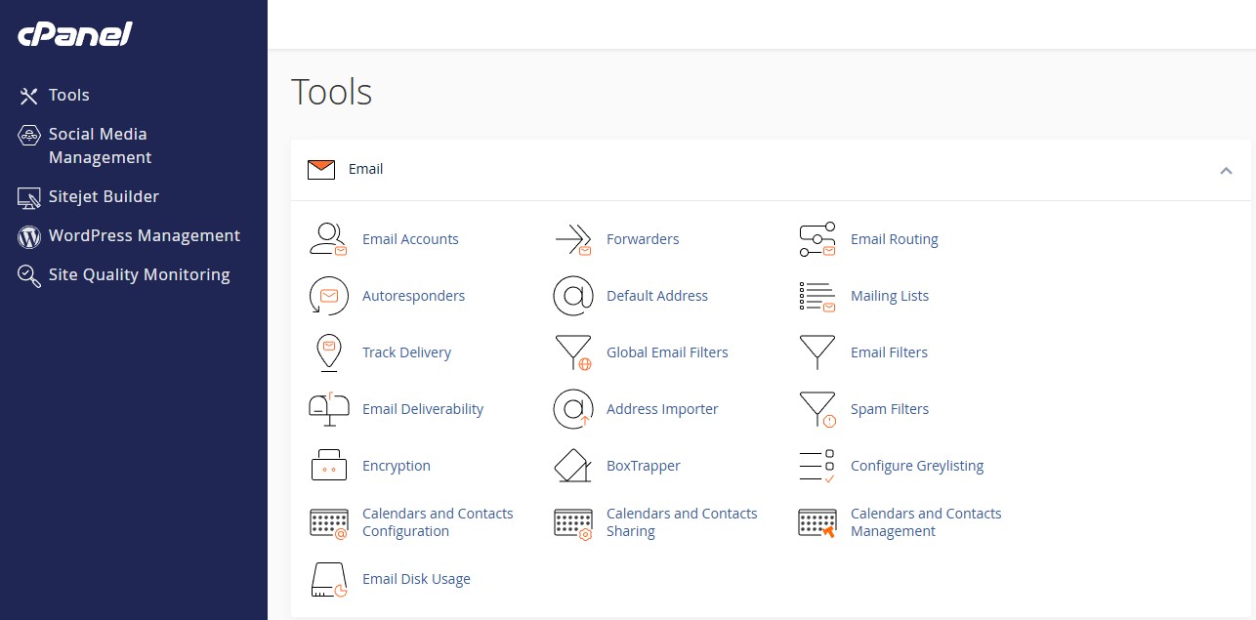Select Sitejet Builder in the sidebar

tap(104, 197)
